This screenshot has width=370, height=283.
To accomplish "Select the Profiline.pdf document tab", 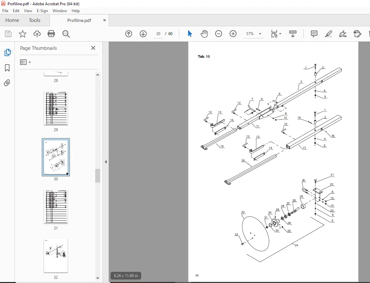I will click(x=79, y=20).
